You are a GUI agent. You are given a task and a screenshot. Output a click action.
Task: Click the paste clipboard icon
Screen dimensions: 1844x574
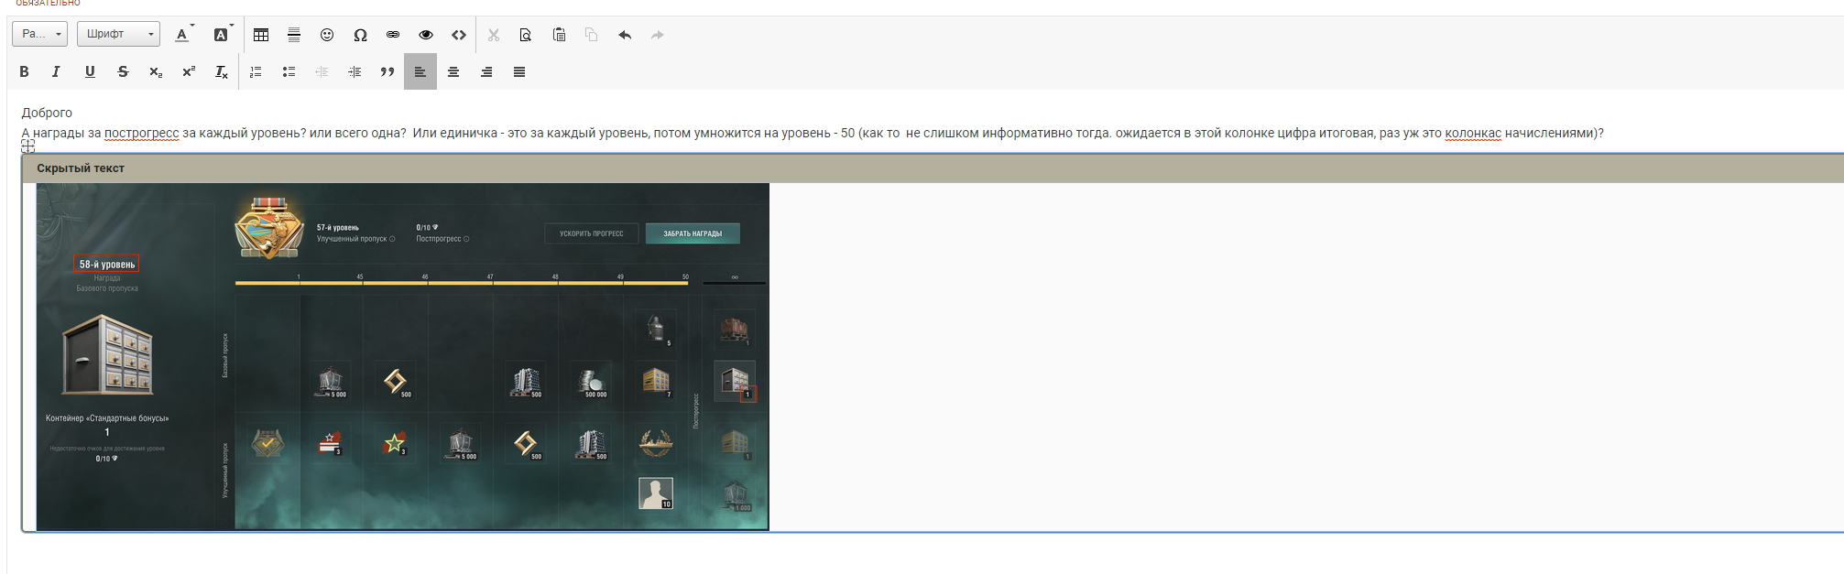point(559,35)
